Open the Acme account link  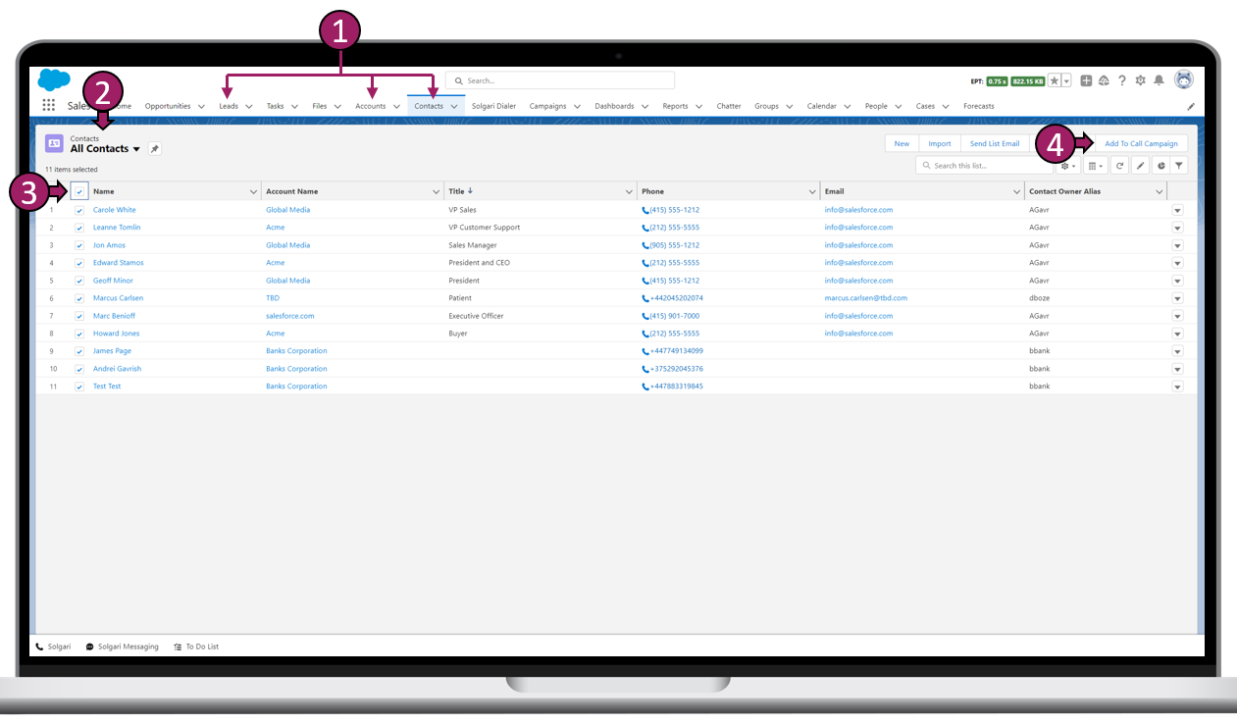pos(275,227)
